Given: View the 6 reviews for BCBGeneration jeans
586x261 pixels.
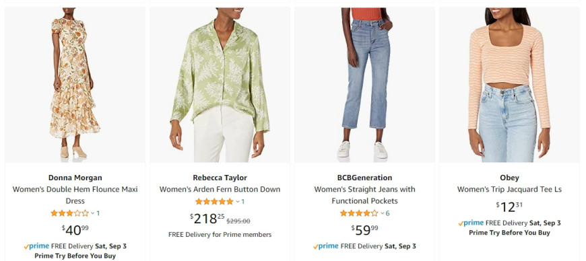Looking at the screenshot, I should (387, 213).
